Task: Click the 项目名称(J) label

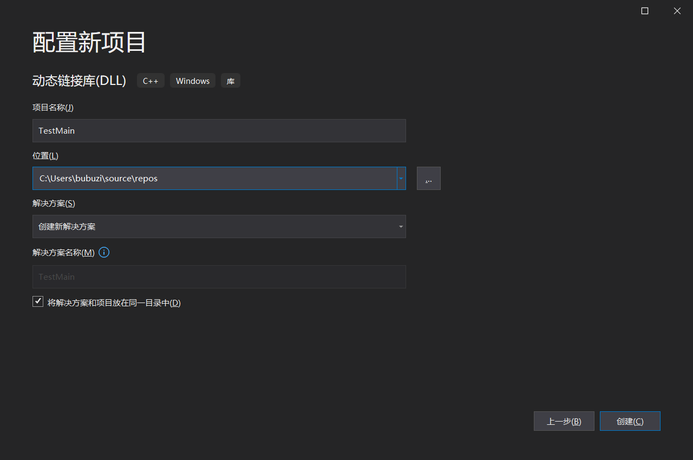Action: [53, 107]
